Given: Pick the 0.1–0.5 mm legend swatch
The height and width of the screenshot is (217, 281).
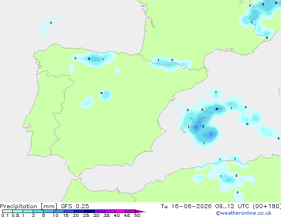Looking at the screenshot, I should coord(8,211).
